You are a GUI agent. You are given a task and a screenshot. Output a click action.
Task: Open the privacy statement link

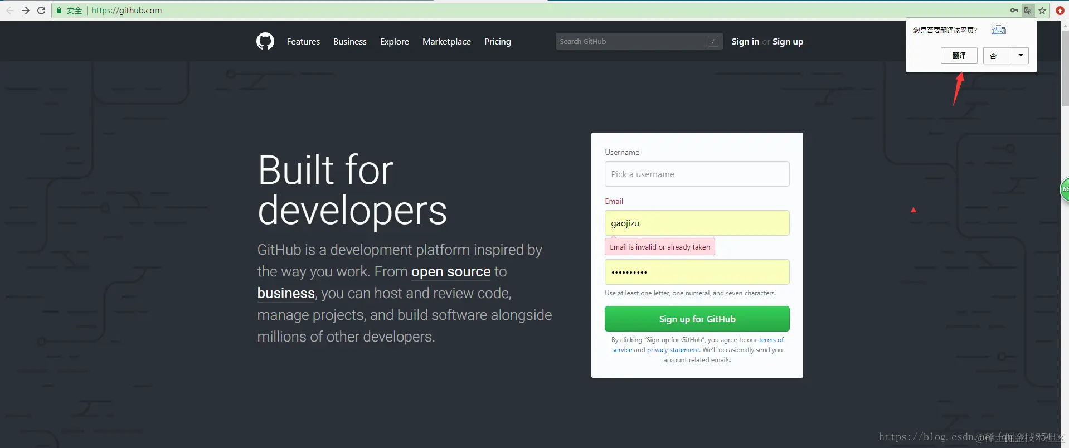(x=673, y=350)
